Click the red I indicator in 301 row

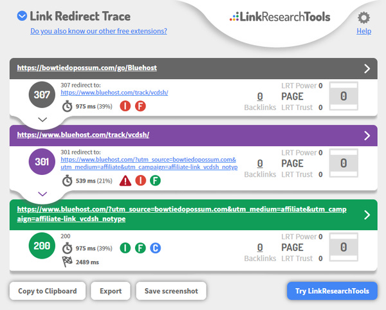click(140, 180)
